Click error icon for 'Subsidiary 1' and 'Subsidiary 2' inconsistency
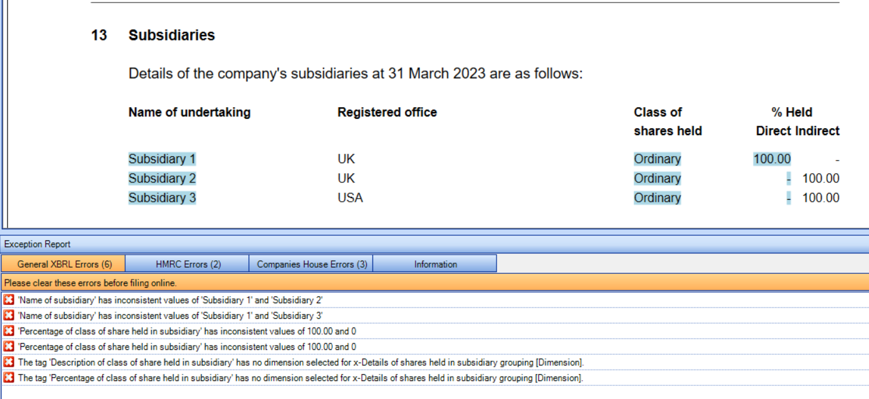869x399 pixels. (x=9, y=300)
